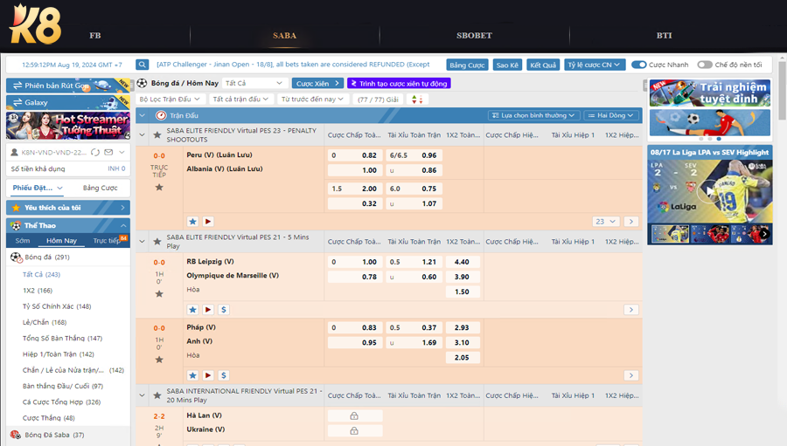Favorite RB Leipzig match star
Screen dimensions: 787x446
point(159,293)
